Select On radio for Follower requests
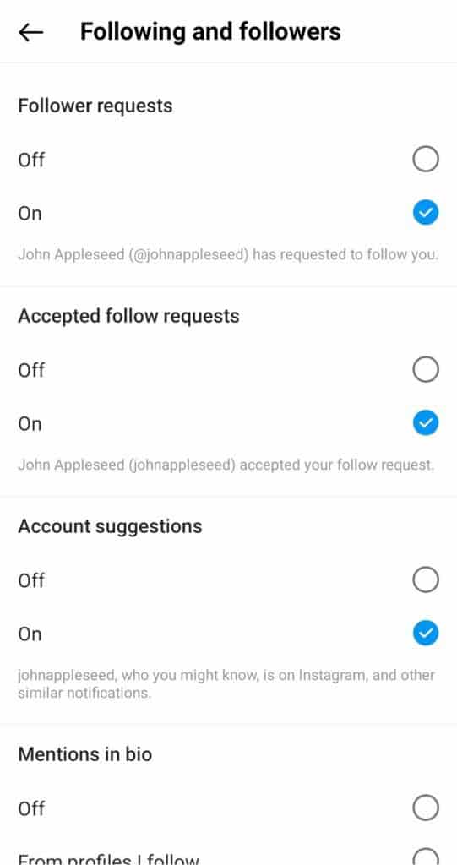457x865 pixels. point(426,212)
